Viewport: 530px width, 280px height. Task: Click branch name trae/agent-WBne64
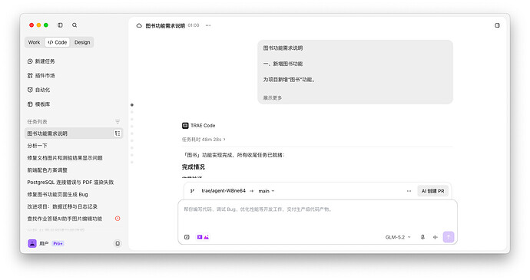click(224, 191)
